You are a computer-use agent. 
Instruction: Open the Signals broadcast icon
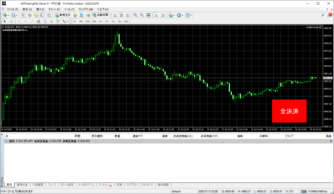[88, 15]
